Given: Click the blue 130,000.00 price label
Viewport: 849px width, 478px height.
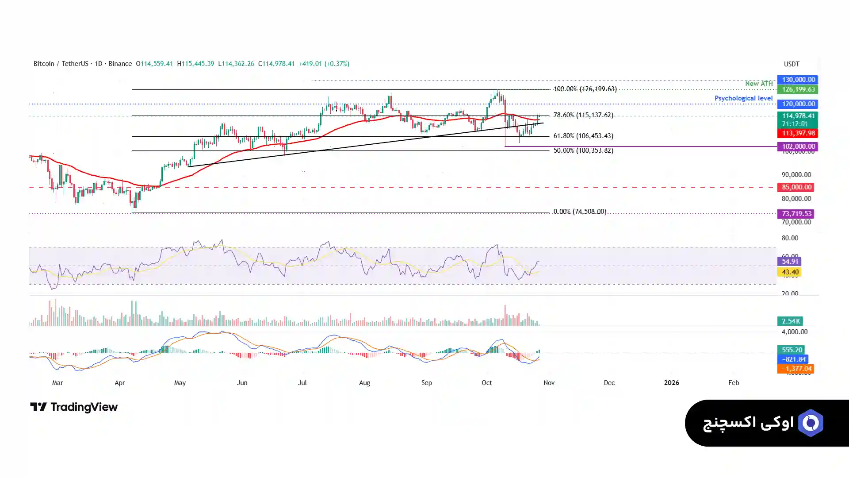Looking at the screenshot, I should (x=798, y=80).
